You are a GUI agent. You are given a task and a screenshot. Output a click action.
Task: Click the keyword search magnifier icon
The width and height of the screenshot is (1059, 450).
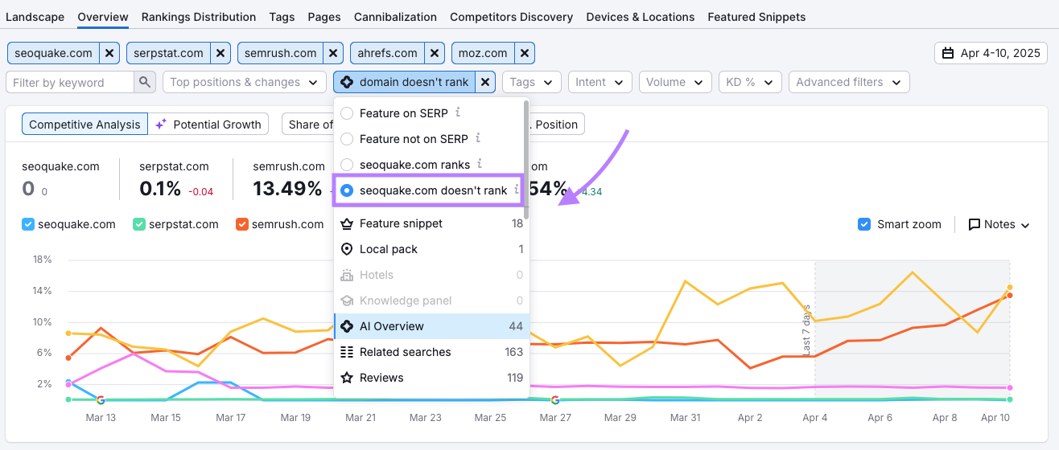click(145, 82)
